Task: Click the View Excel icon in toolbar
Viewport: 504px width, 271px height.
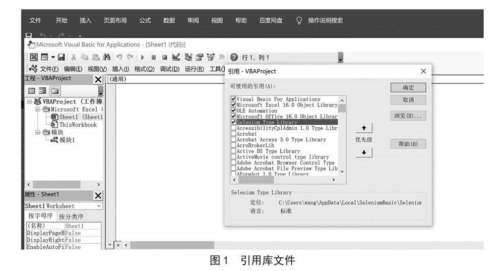Action: (x=33, y=58)
